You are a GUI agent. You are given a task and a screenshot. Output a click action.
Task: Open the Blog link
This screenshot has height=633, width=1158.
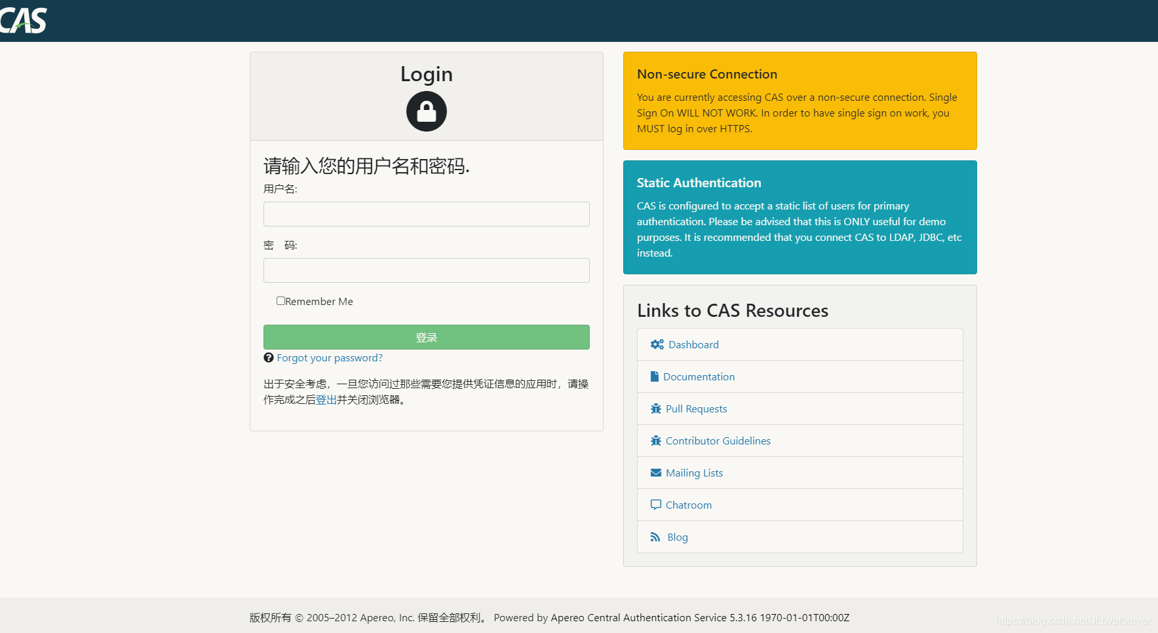coord(678,537)
